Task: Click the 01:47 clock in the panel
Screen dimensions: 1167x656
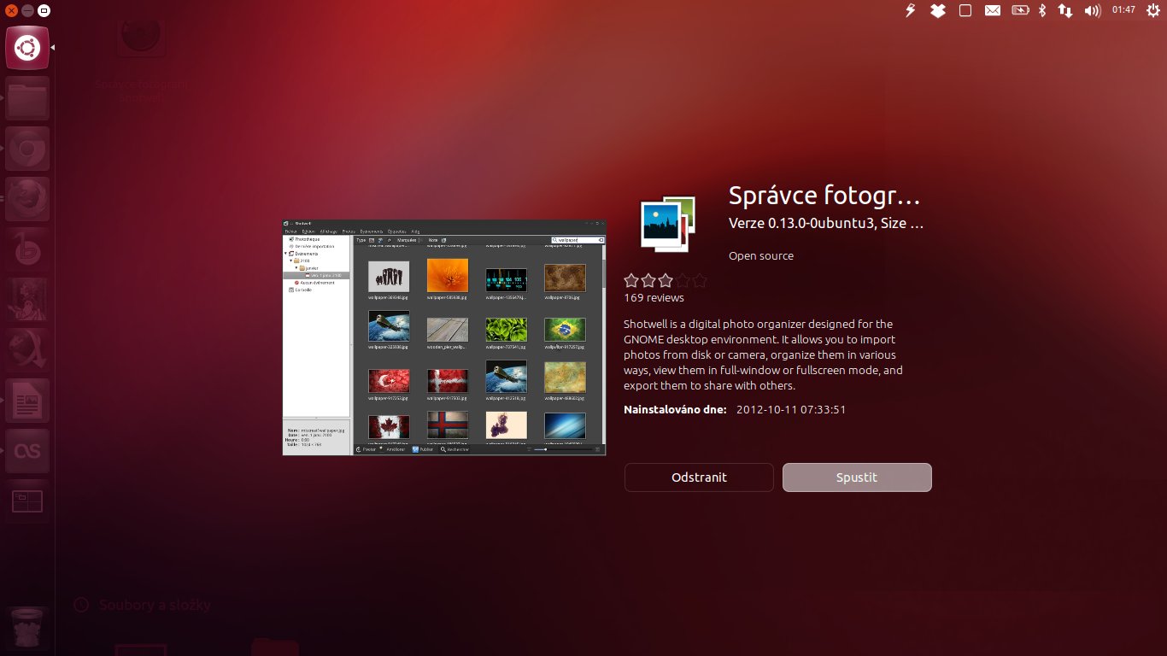Action: coord(1123,10)
